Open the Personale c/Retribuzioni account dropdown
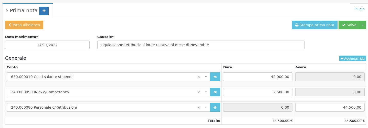Screen dimensions: 368x128 click(206, 107)
